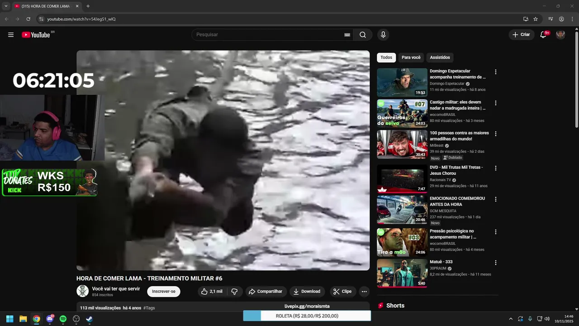This screenshot has width=579, height=326.
Task: Select the Assistidos filter chip
Action: pyautogui.click(x=440, y=58)
